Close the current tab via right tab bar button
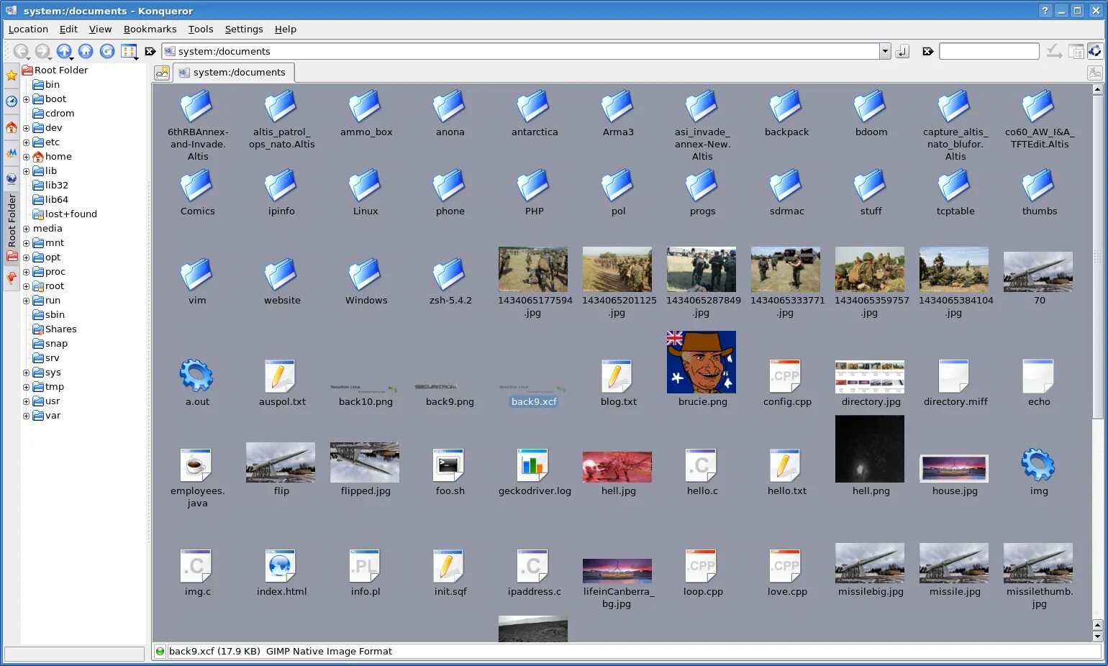 click(x=1094, y=73)
